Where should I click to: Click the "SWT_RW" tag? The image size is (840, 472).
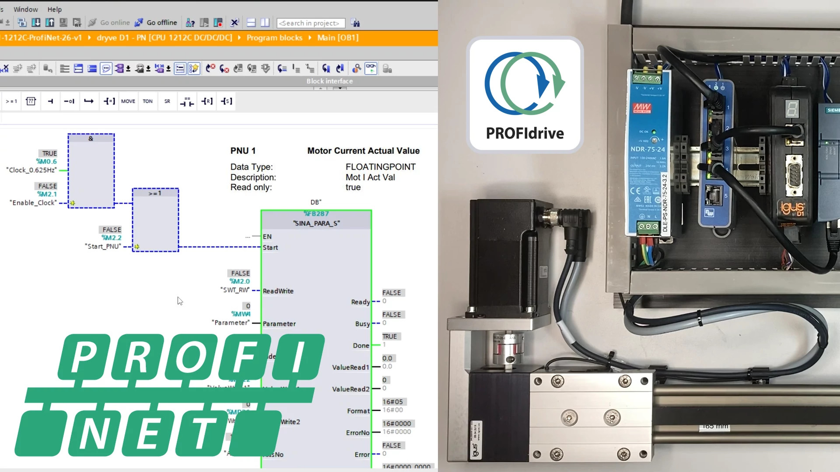coord(235,290)
